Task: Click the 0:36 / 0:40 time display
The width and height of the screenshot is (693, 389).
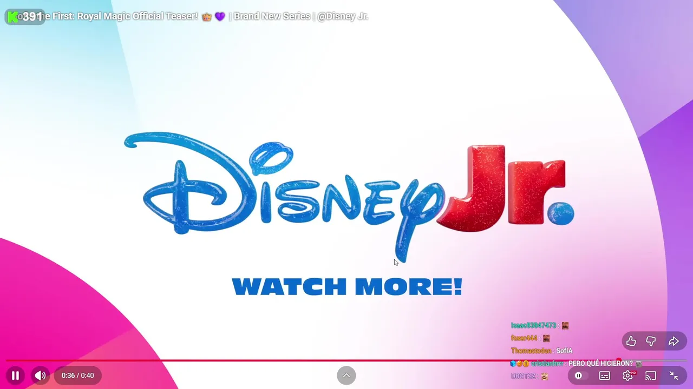Action: click(x=78, y=375)
